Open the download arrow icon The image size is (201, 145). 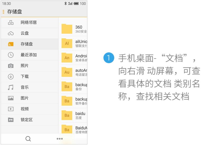[11, 77]
